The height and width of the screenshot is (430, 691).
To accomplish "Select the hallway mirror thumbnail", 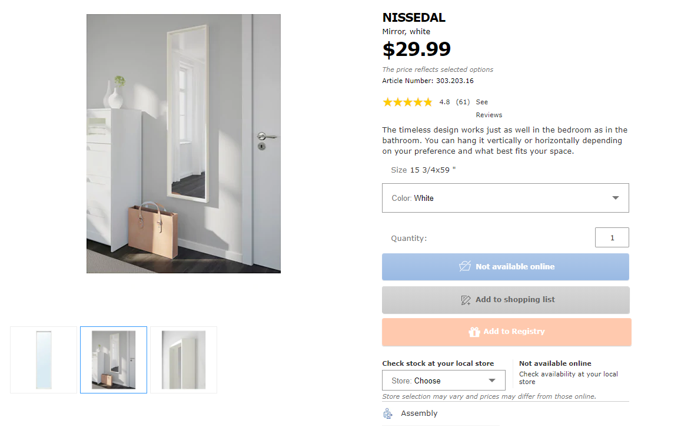I will [x=114, y=360].
